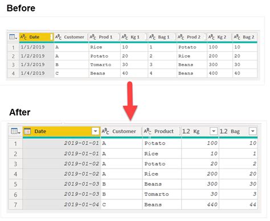Select row number 3 in Before table

[13, 65]
